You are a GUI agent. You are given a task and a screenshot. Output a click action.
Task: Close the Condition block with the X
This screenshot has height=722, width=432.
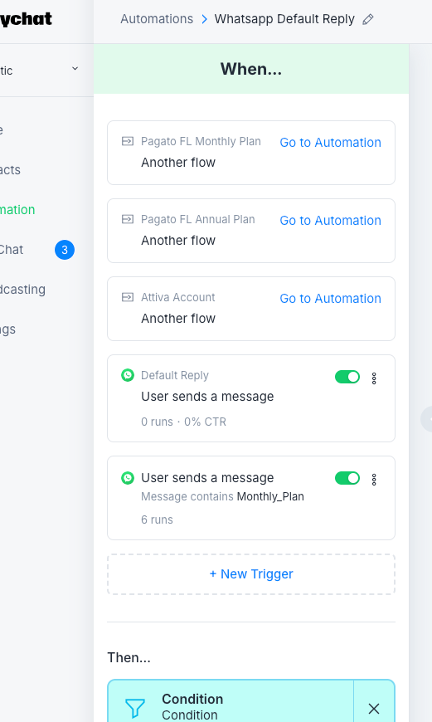(x=374, y=708)
